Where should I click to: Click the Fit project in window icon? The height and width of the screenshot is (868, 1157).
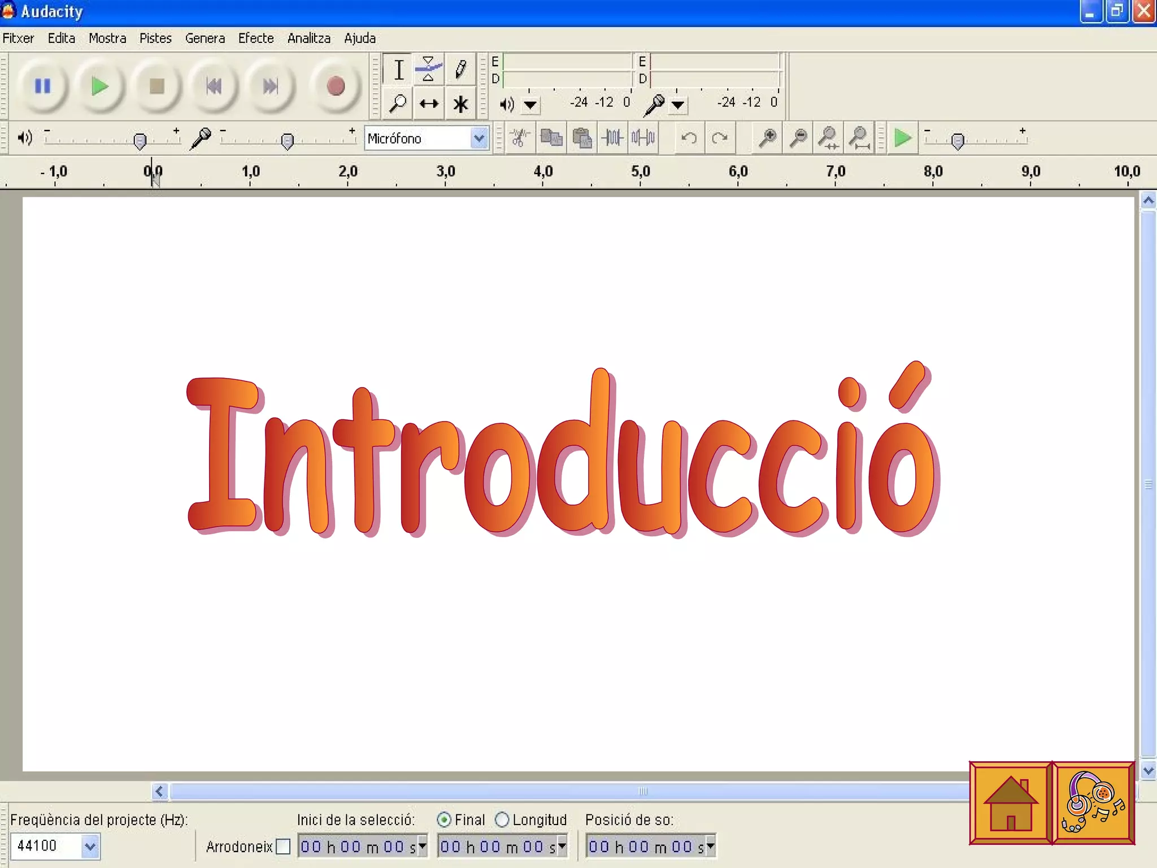pyautogui.click(x=859, y=138)
